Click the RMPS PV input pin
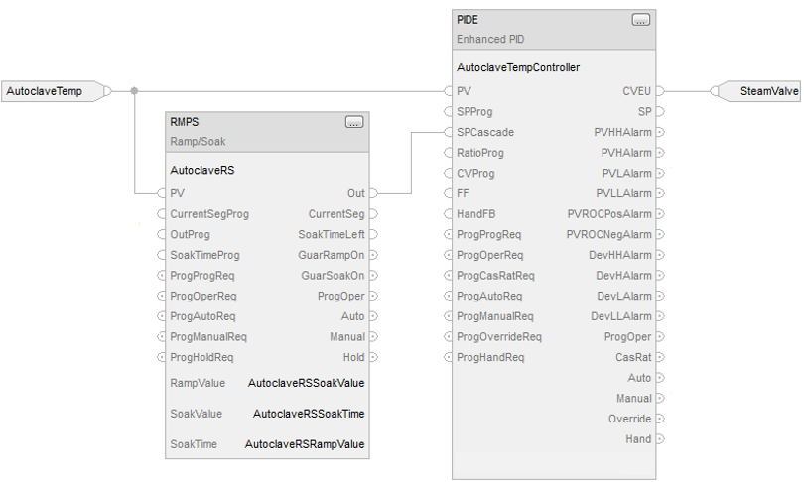Screen dimensions: 804x482 pyautogui.click(x=162, y=193)
